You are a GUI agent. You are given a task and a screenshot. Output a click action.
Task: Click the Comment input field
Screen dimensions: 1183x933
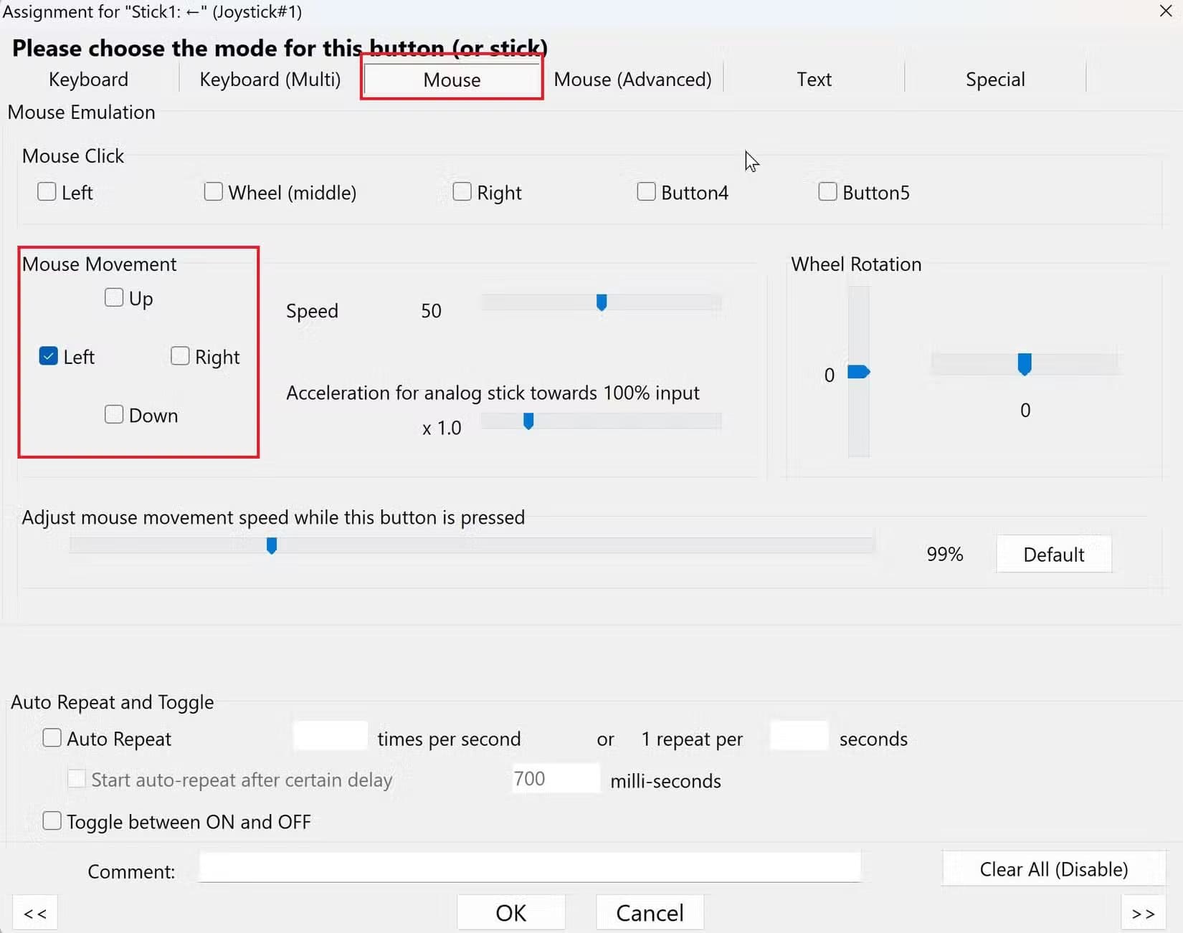(529, 867)
